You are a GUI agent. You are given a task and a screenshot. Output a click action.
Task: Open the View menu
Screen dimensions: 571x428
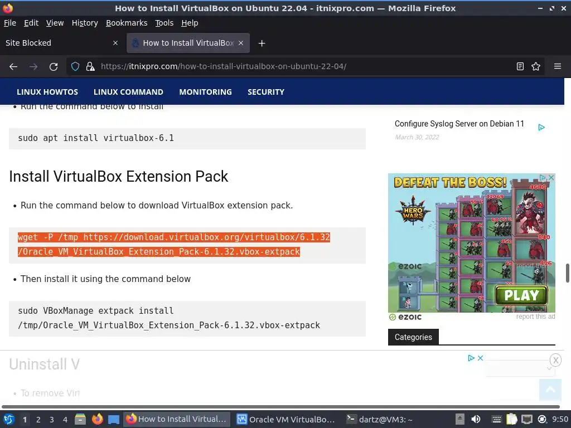55,23
